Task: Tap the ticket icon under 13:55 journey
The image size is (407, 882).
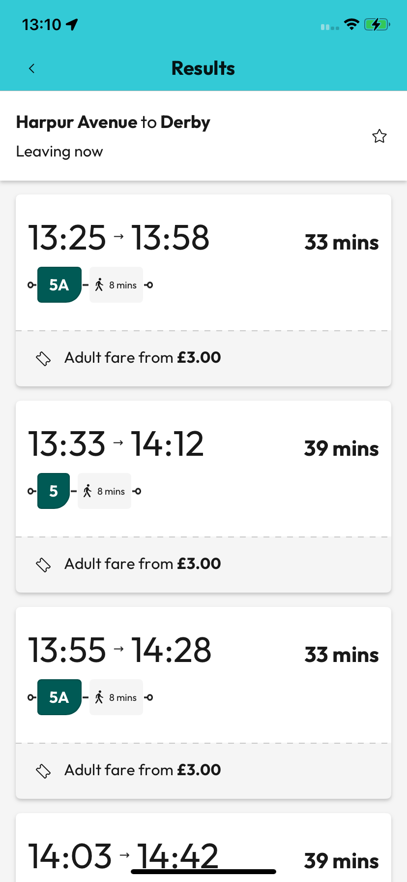Action: pyautogui.click(x=43, y=771)
